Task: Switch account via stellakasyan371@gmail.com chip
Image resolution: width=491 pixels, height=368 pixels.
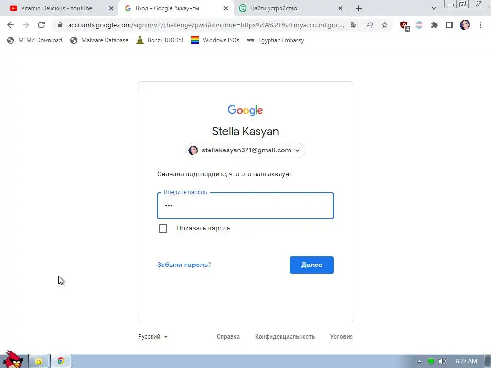Action: pos(245,150)
